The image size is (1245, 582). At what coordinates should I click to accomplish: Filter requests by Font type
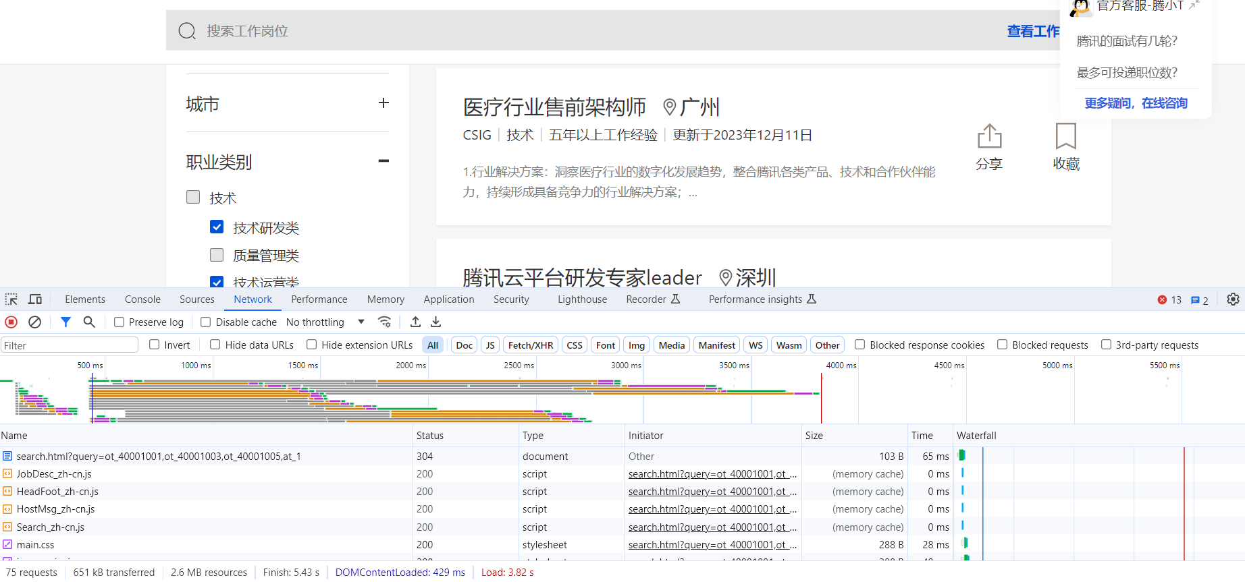tap(606, 345)
